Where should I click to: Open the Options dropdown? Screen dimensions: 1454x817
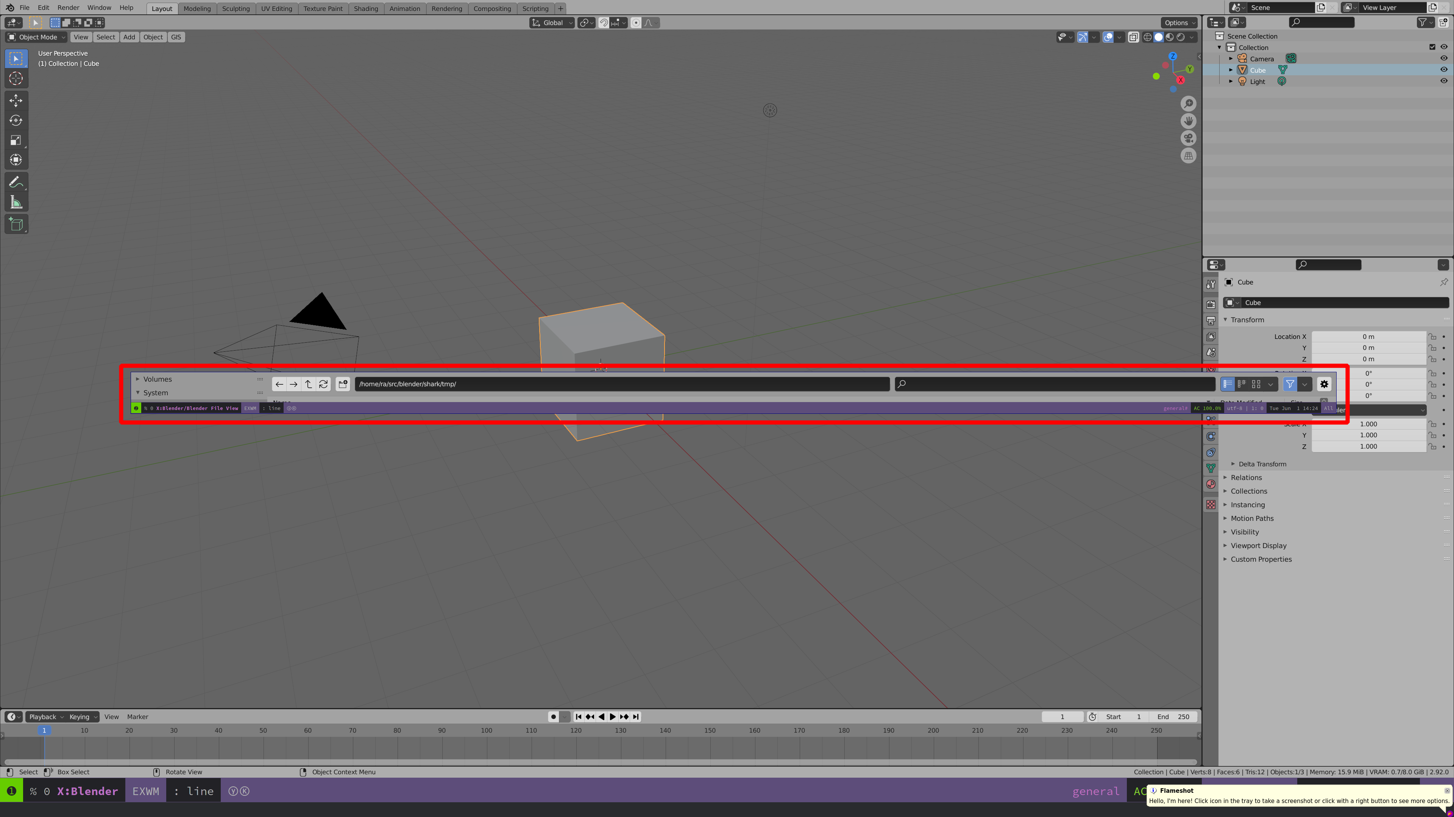pos(1179,23)
